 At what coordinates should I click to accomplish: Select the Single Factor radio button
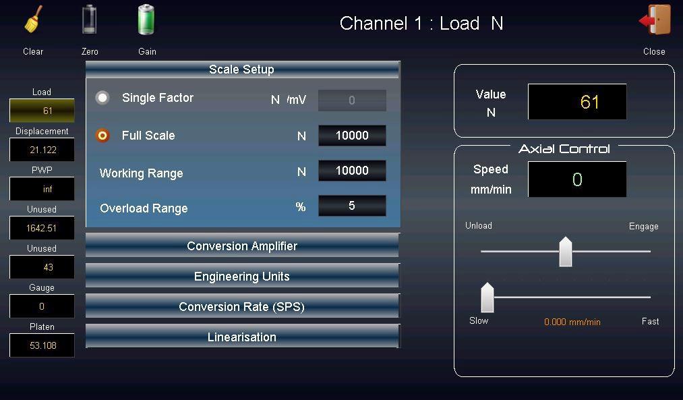[102, 98]
